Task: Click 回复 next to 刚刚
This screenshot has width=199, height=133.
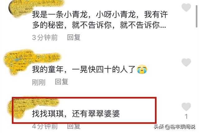Action: point(62,82)
